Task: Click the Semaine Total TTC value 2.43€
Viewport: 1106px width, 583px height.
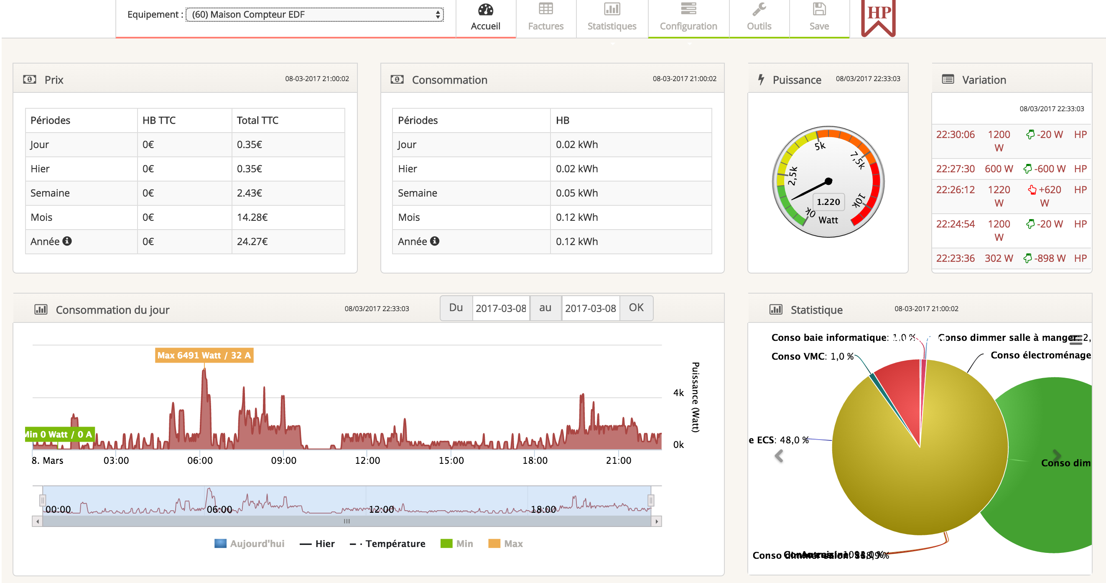Action: (249, 193)
